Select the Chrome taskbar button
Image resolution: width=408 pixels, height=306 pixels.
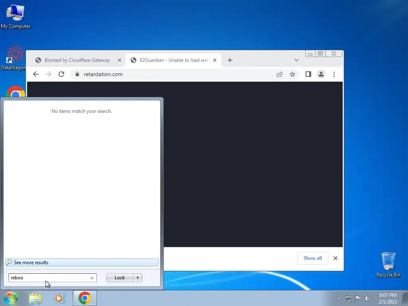pos(85,298)
